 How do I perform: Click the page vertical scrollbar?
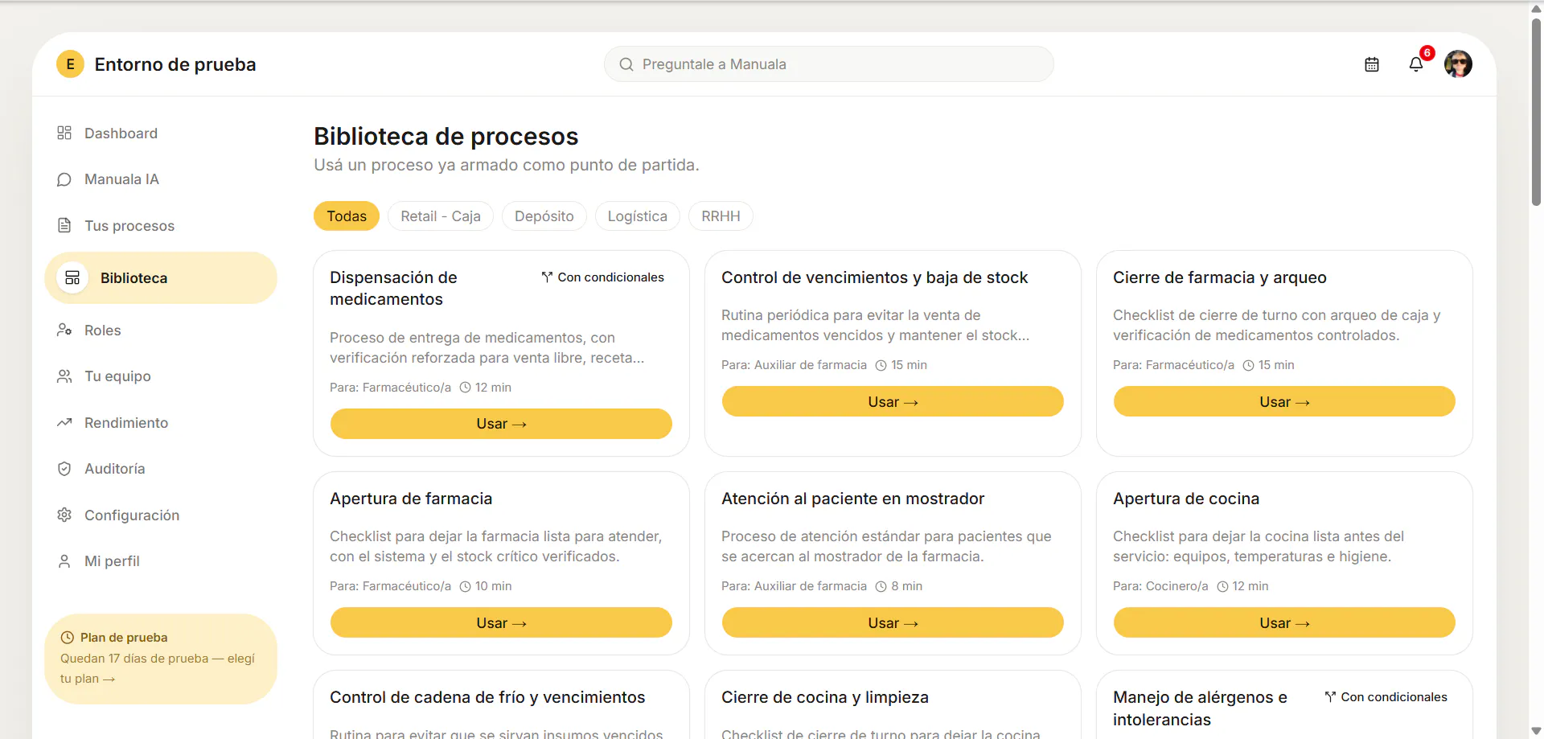[x=1536, y=113]
